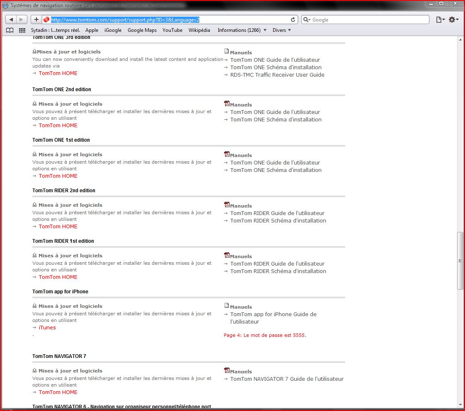Open RIDER 1st edition Guide de l'utilisateur
This screenshot has height=411, width=465.
pos(277,264)
